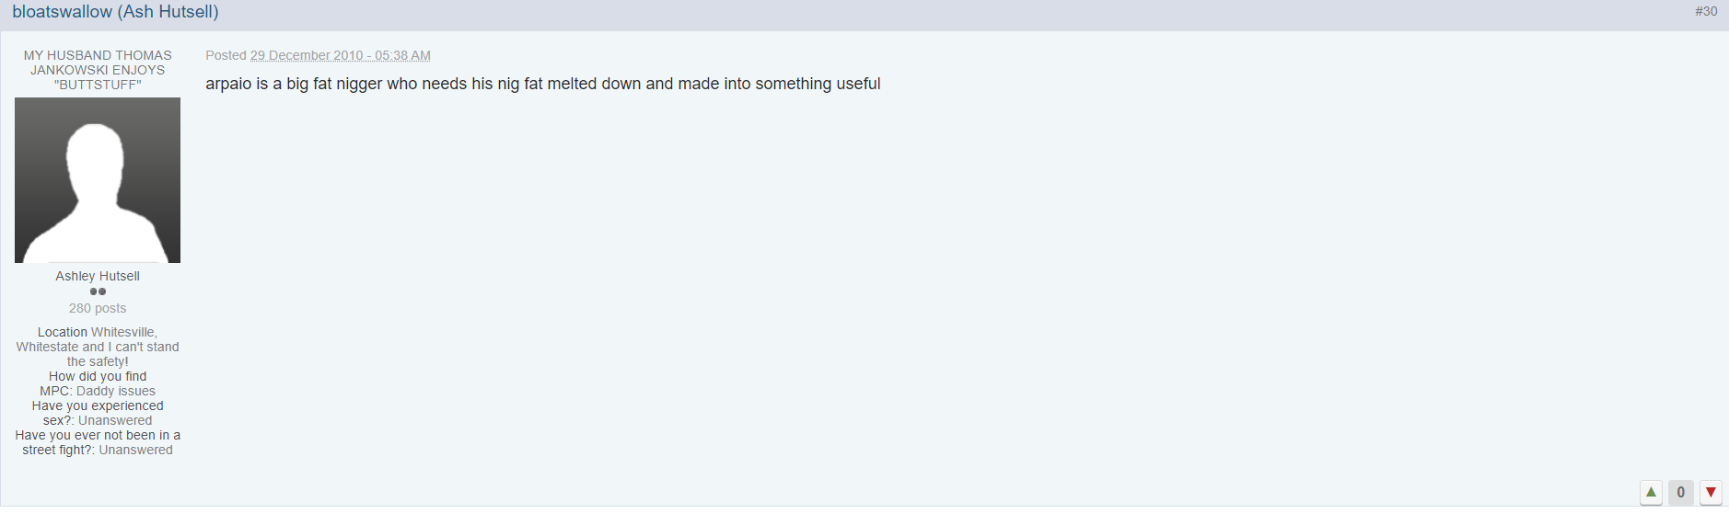Open the default silhouette avatar image
The width and height of the screenshot is (1729, 514).
pyautogui.click(x=98, y=180)
